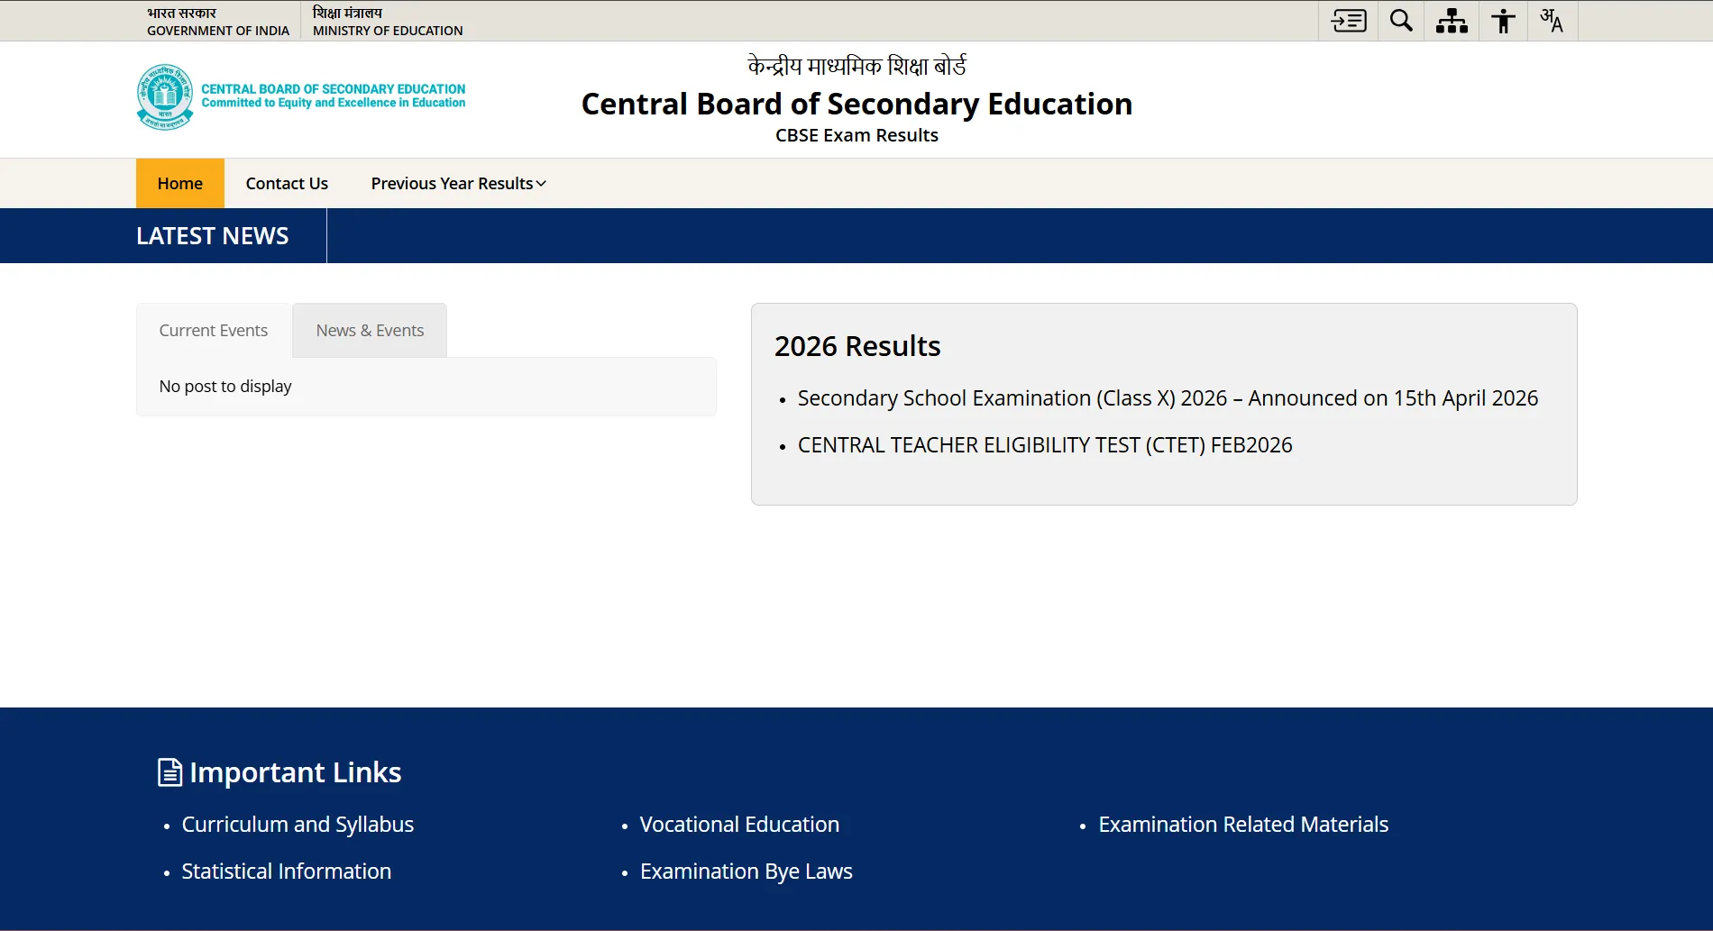Click the LATEST NEWS banner

[212, 235]
